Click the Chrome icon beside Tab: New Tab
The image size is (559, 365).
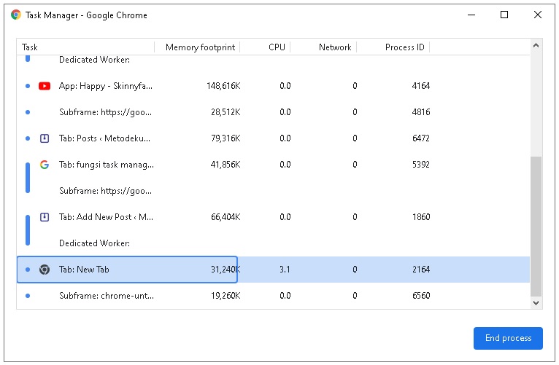pos(45,270)
